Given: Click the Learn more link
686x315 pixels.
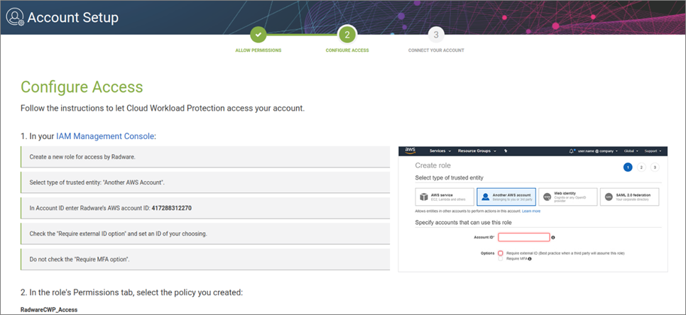Looking at the screenshot, I should (531, 211).
